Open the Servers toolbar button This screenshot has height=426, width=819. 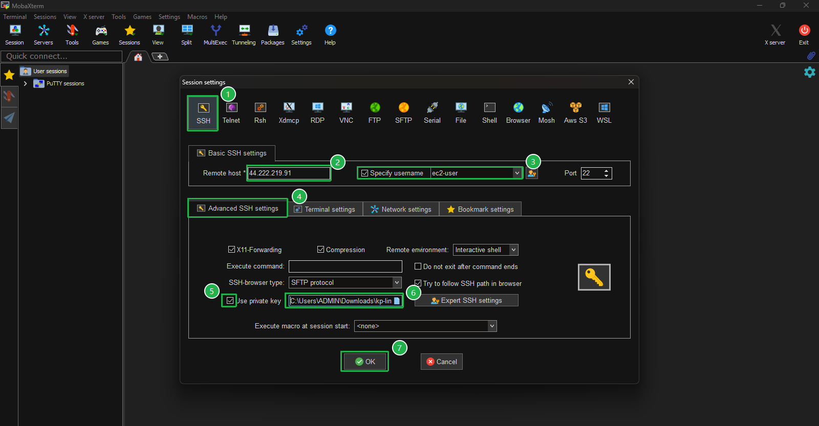click(x=44, y=35)
